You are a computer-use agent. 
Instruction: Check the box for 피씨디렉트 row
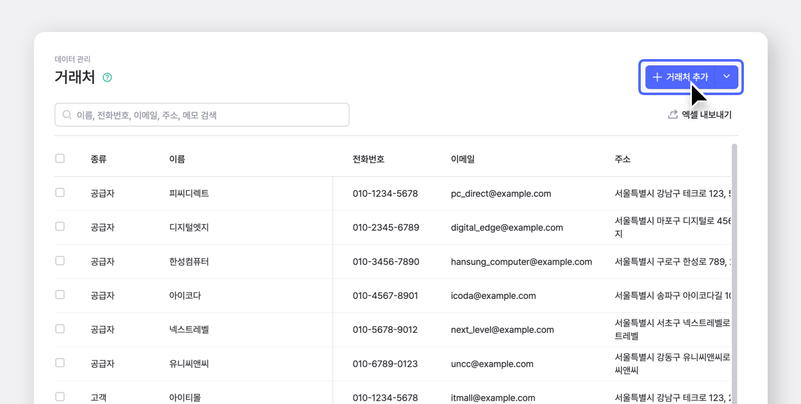(60, 193)
